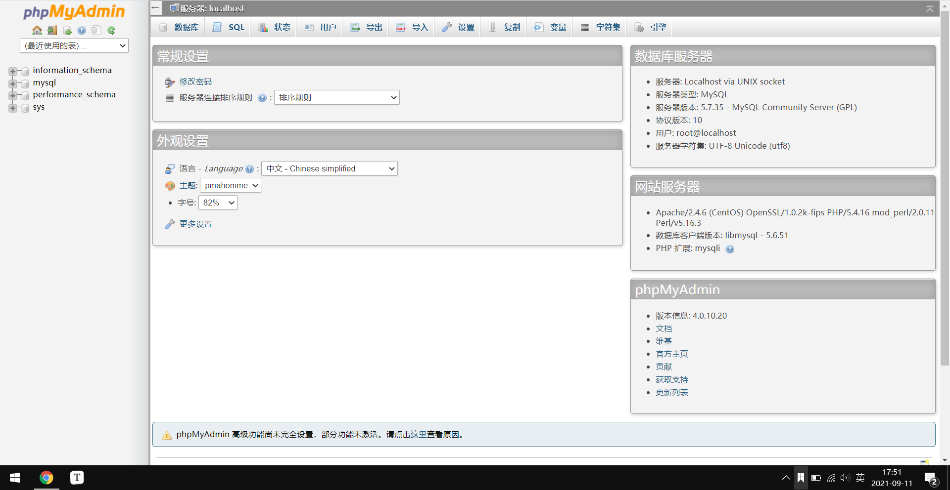Click the 英 input method indicator
This screenshot has width=950, height=490.
point(860,478)
